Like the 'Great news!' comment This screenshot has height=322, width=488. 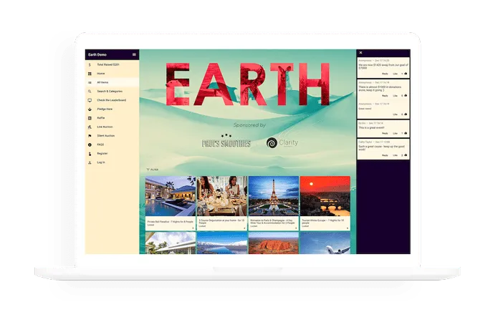pyautogui.click(x=396, y=114)
